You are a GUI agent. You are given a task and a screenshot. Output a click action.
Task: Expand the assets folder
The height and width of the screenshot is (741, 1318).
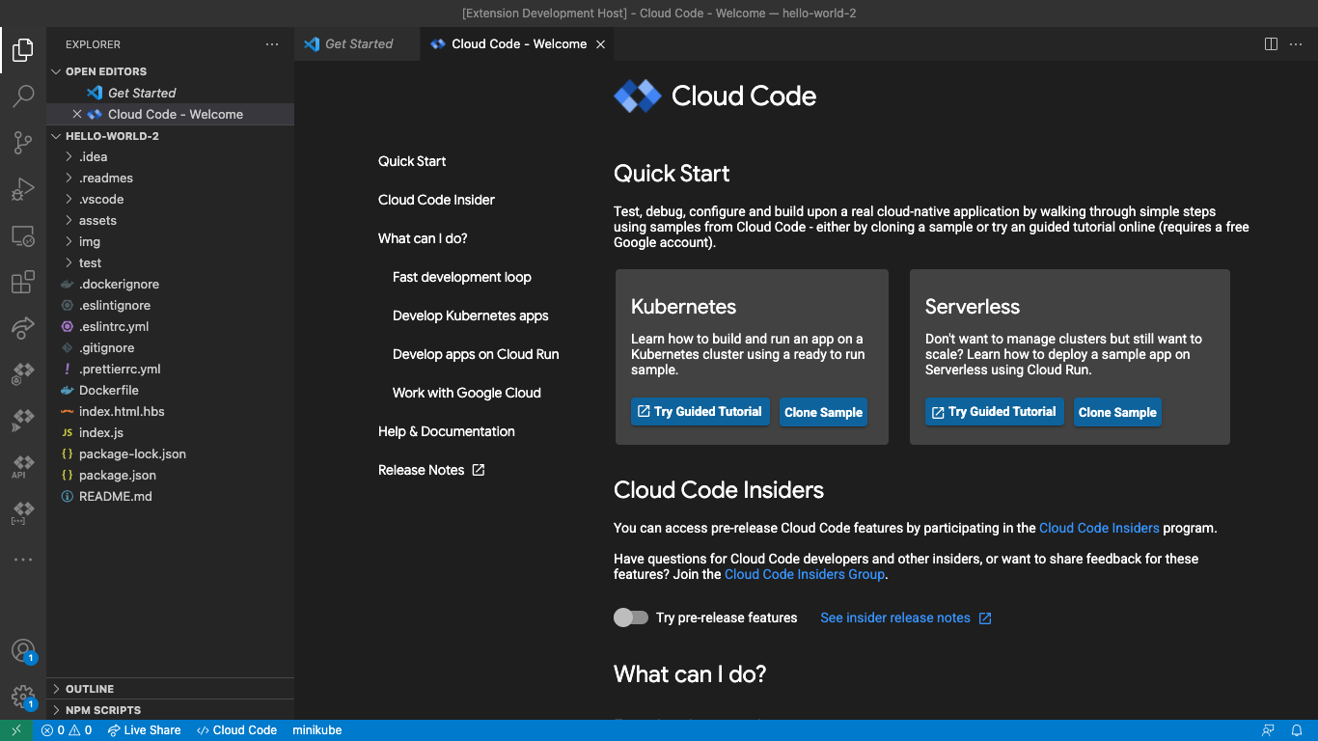(x=170, y=220)
